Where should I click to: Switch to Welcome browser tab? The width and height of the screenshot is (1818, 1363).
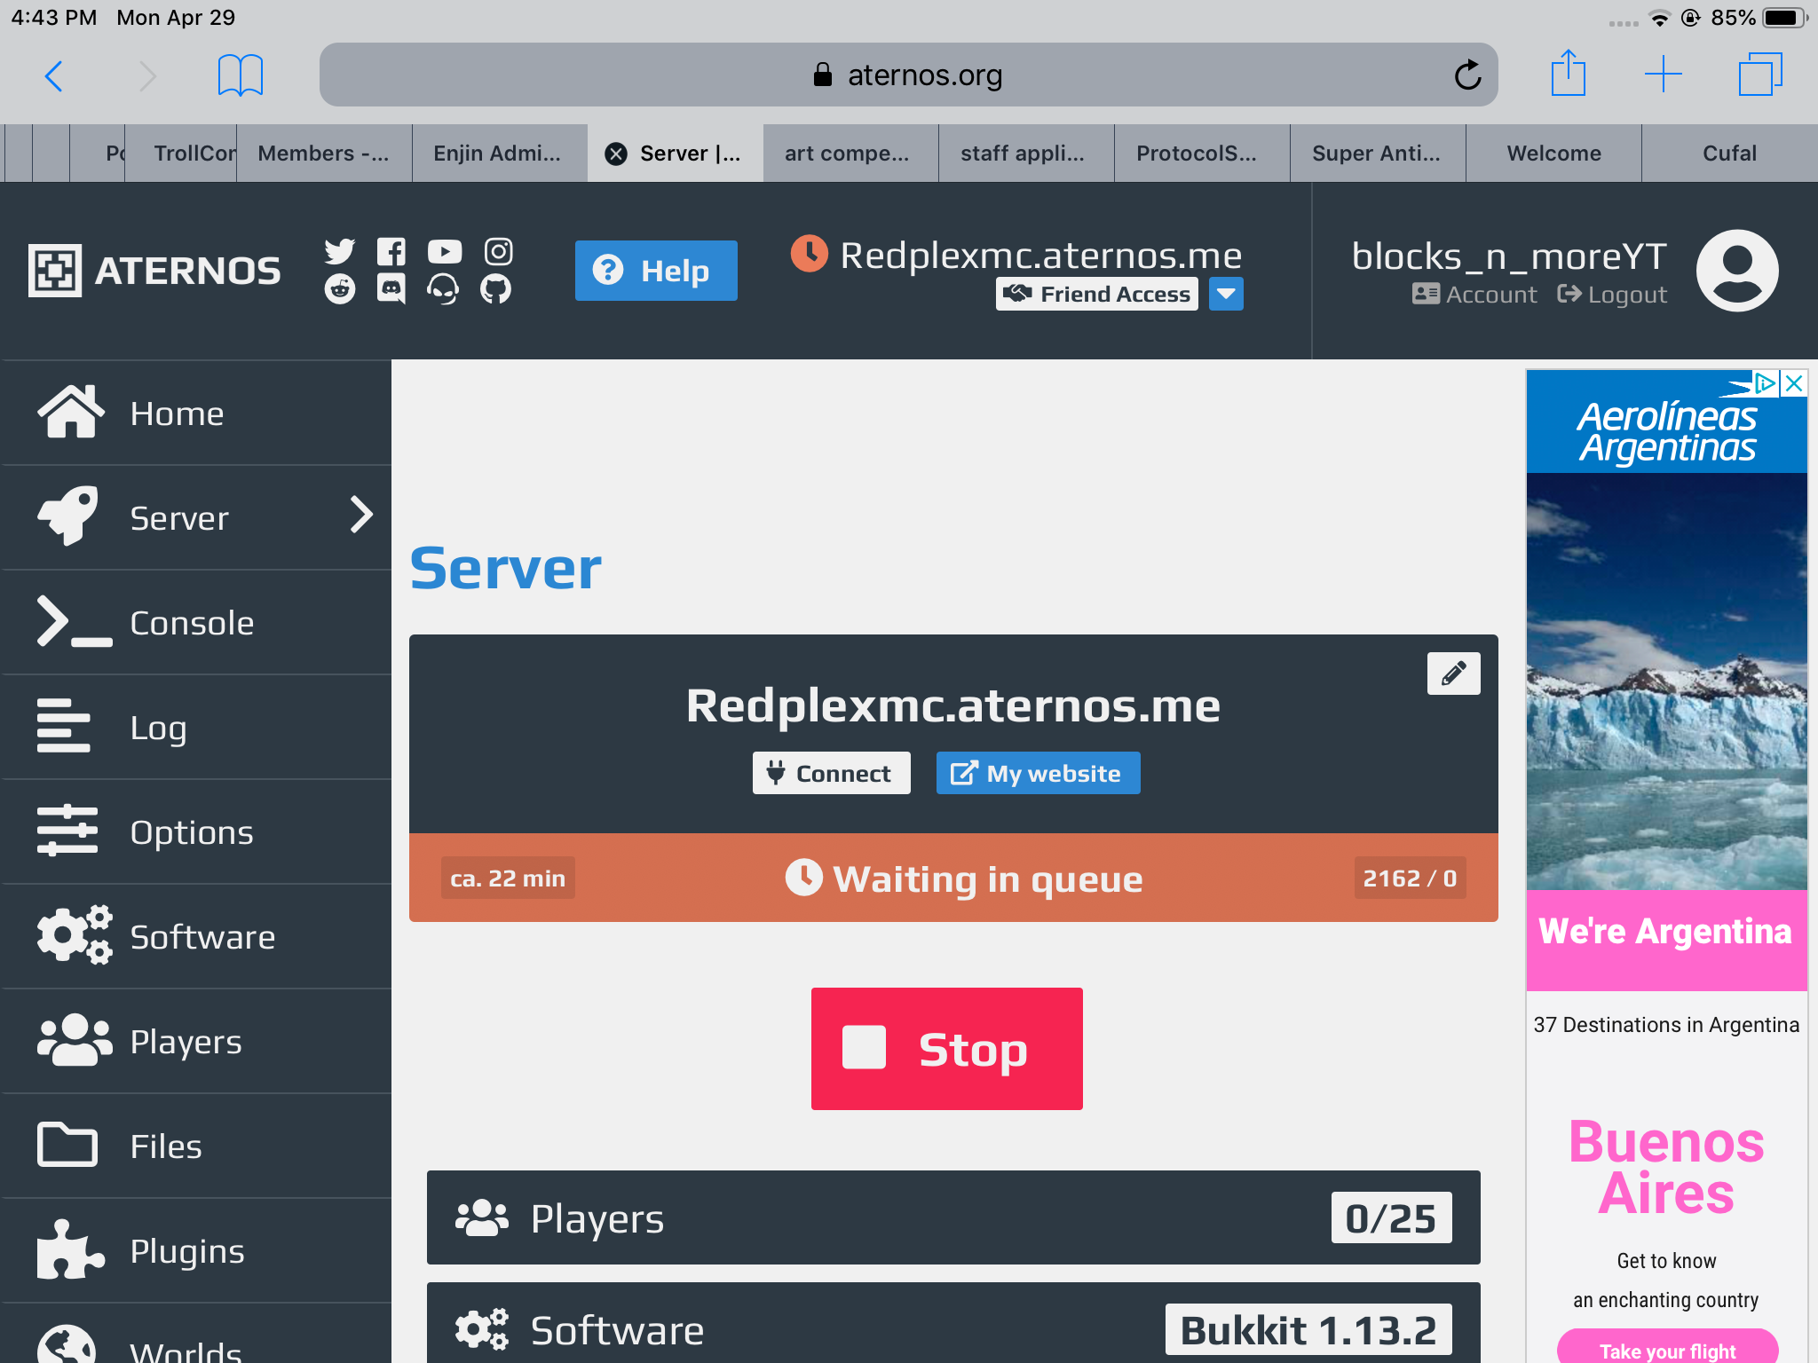point(1553,154)
